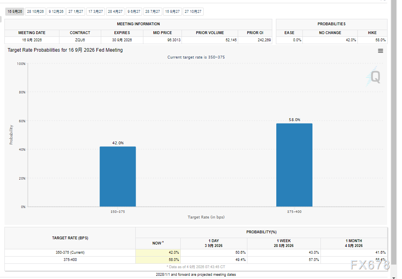Click the 42.0% label above the first bar
The image size is (402, 279).
118,143
